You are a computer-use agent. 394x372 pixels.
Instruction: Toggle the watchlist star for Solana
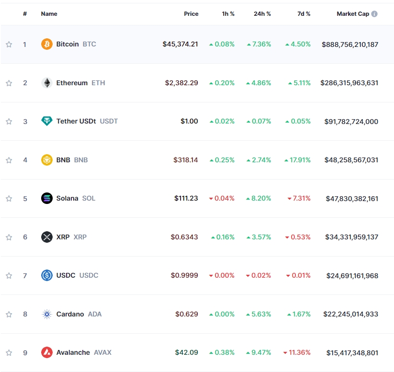click(9, 198)
